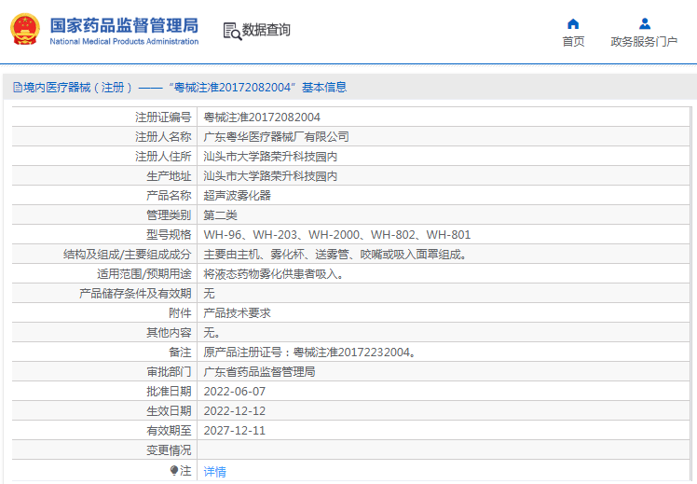Select the 注册人住所 address value

[270, 156]
